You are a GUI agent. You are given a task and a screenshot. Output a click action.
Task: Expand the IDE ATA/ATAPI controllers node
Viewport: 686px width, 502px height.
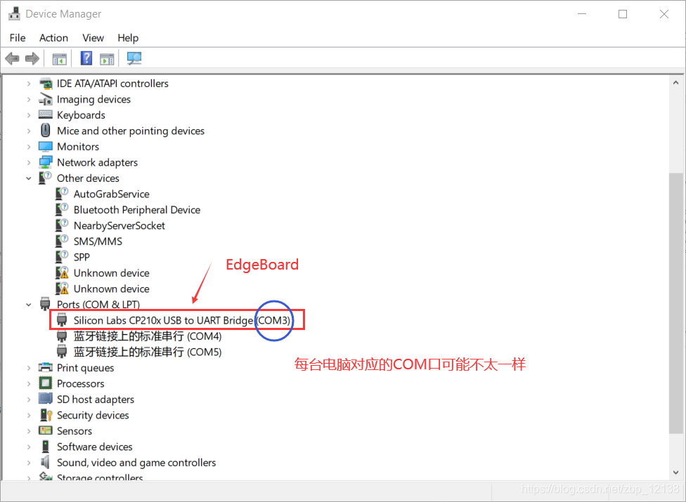click(29, 83)
